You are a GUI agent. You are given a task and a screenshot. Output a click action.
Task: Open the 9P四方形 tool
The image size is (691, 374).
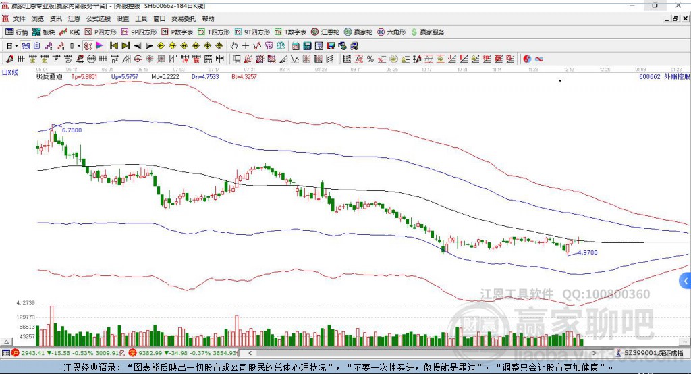point(139,32)
